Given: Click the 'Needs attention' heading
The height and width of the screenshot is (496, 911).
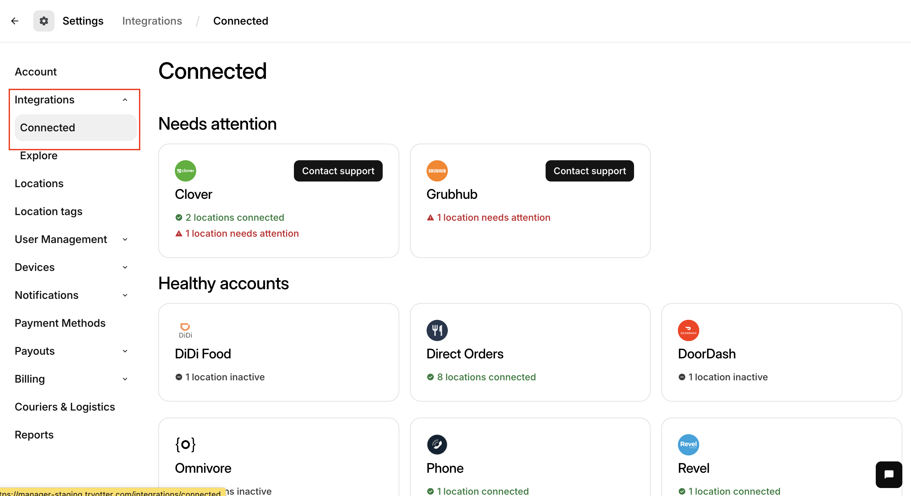Looking at the screenshot, I should [217, 124].
